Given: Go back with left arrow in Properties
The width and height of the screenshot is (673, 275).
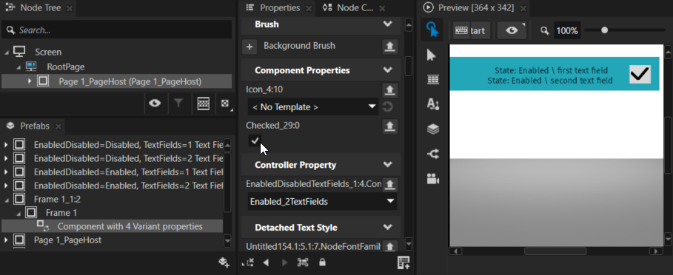Looking at the screenshot, I should [x=266, y=262].
